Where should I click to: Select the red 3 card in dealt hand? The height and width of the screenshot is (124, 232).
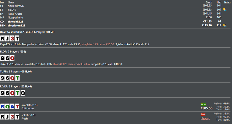coord(12,39)
